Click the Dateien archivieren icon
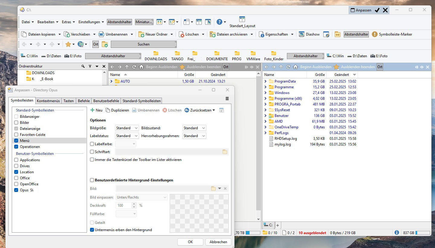 click(213, 34)
